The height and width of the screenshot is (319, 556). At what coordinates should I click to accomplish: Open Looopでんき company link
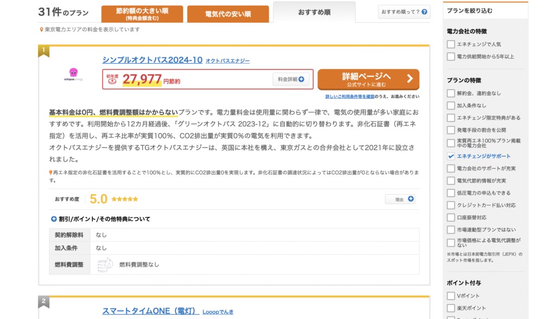(218, 312)
